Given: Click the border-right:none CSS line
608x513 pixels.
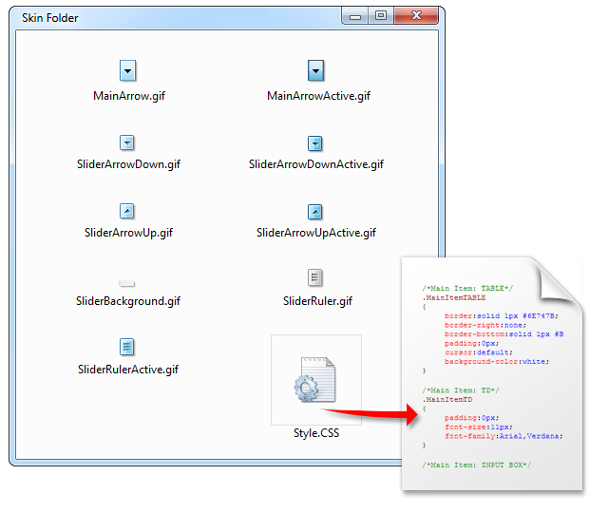Looking at the screenshot, I should point(485,325).
